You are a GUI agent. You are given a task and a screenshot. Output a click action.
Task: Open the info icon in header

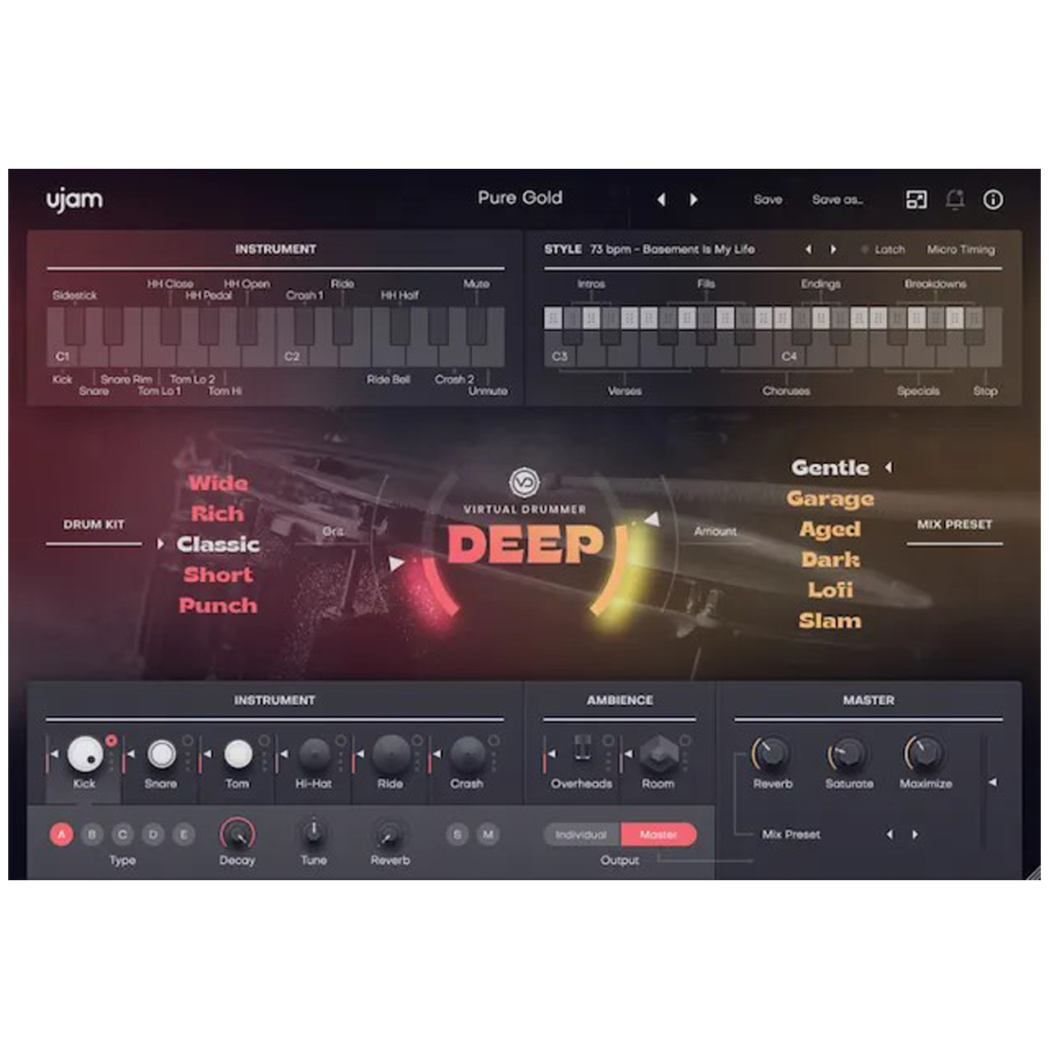(992, 200)
